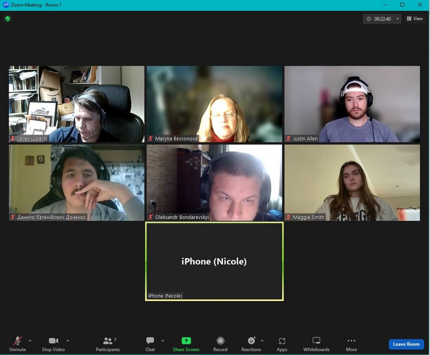This screenshot has width=430, height=355.
Task: Click the green encryption shield icon
Action: 7,19
